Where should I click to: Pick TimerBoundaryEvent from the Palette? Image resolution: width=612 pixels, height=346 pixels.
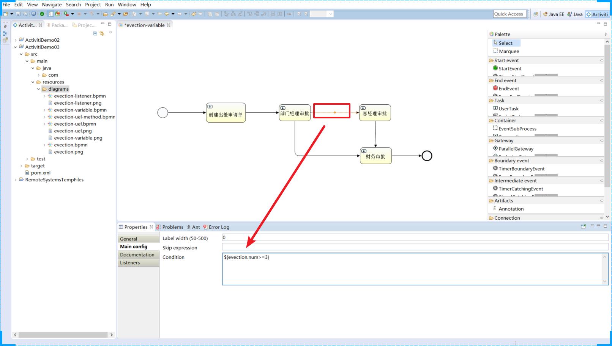tap(519, 169)
